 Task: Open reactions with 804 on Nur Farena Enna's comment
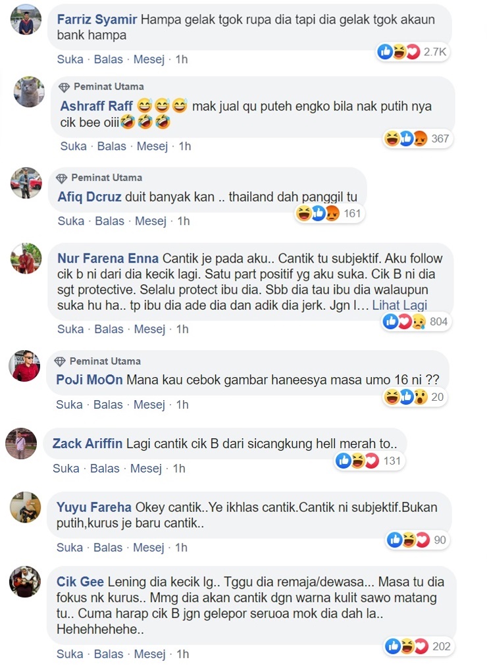(416, 322)
